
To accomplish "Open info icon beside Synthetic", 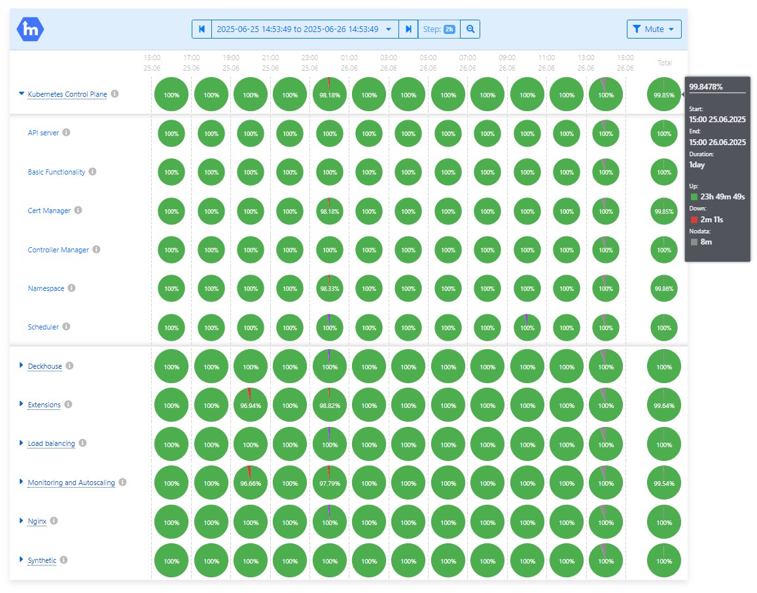I will coord(63,560).
